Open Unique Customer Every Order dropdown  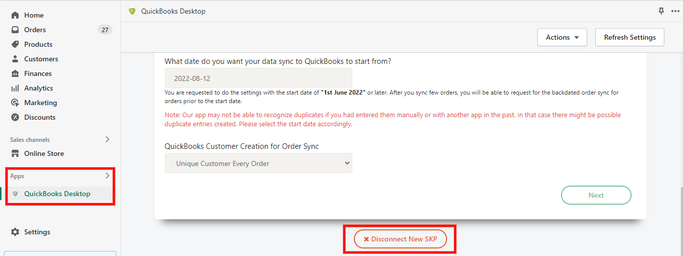coord(259,163)
